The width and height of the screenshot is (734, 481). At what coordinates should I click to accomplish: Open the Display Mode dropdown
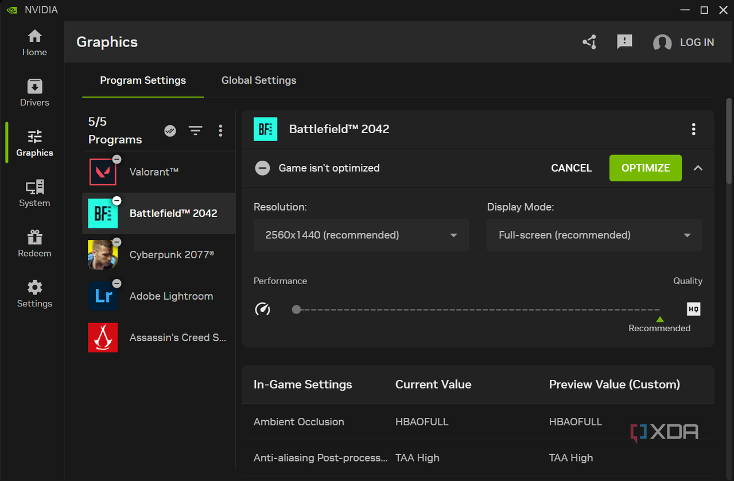pos(594,235)
